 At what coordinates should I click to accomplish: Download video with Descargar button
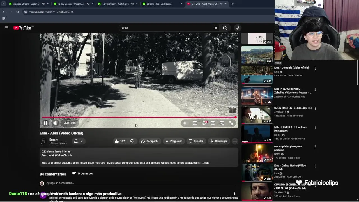pos(218,141)
